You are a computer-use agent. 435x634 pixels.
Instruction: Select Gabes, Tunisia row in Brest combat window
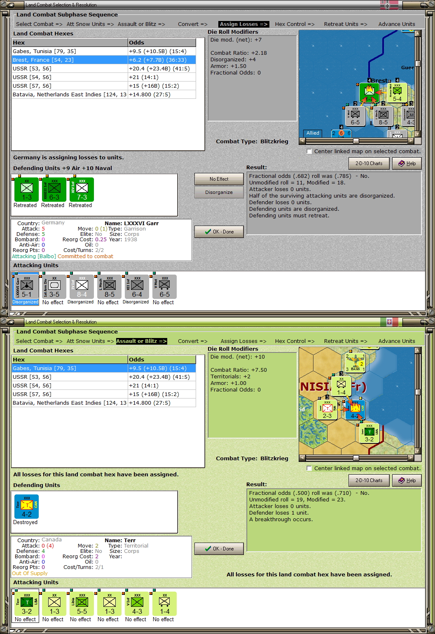click(x=104, y=51)
